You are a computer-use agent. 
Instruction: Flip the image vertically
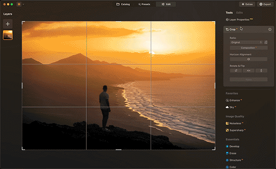[261, 70]
